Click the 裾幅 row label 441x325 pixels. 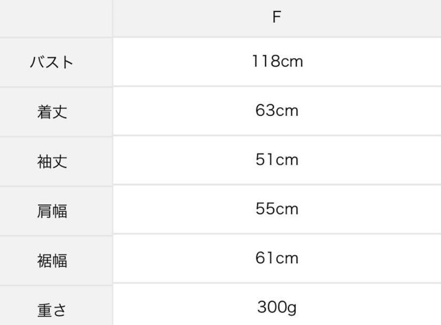tap(52, 261)
